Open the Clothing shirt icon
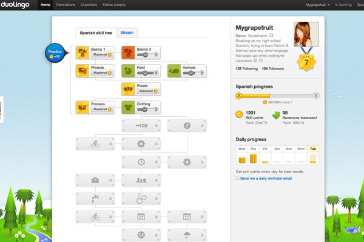This screenshot has height=242, width=364. point(129,107)
